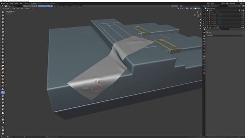Select the Scrape brush tool
Screen dimensions: 245x138
pos(3,52)
